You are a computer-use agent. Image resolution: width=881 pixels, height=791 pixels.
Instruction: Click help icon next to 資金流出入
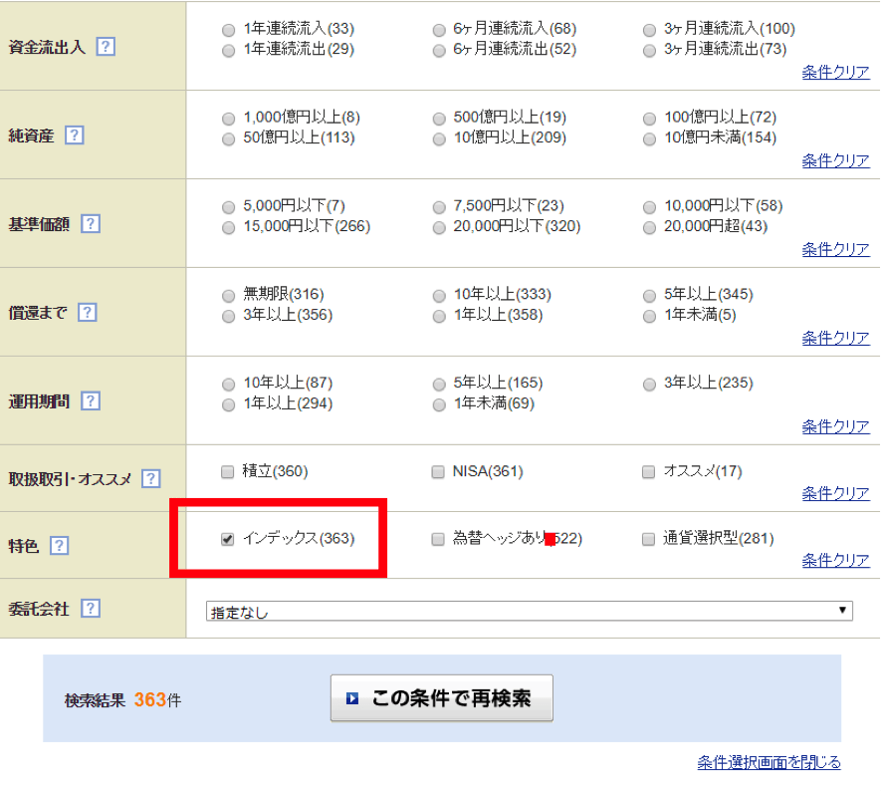106,47
